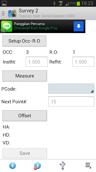This screenshot has width=96, height=172.
Task: Tap the Bluetooth disconnect icon
Action: pyautogui.click(x=37, y=166)
